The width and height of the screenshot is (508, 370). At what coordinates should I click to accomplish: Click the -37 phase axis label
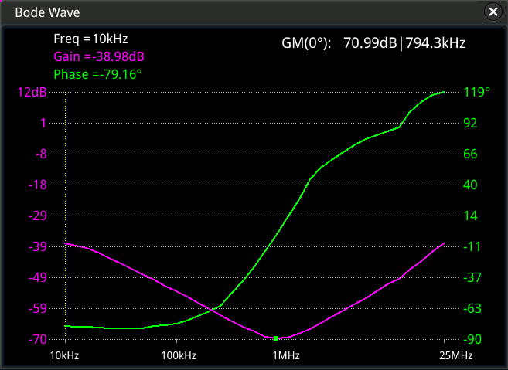point(472,278)
